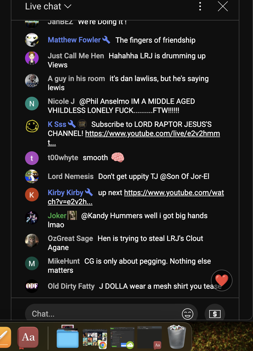Click K Sss's yellow smiley avatar
The height and width of the screenshot is (351, 253).
coord(32,126)
